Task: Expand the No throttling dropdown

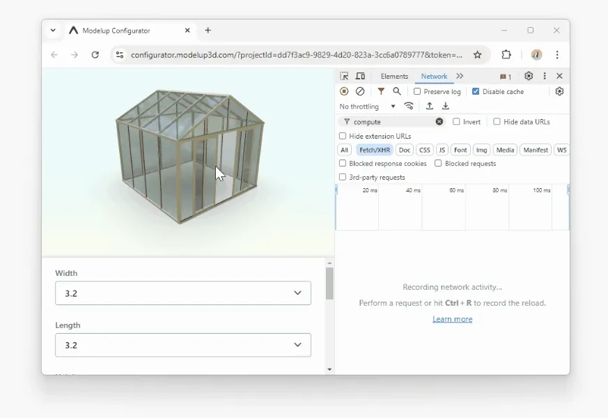Action: tap(367, 107)
